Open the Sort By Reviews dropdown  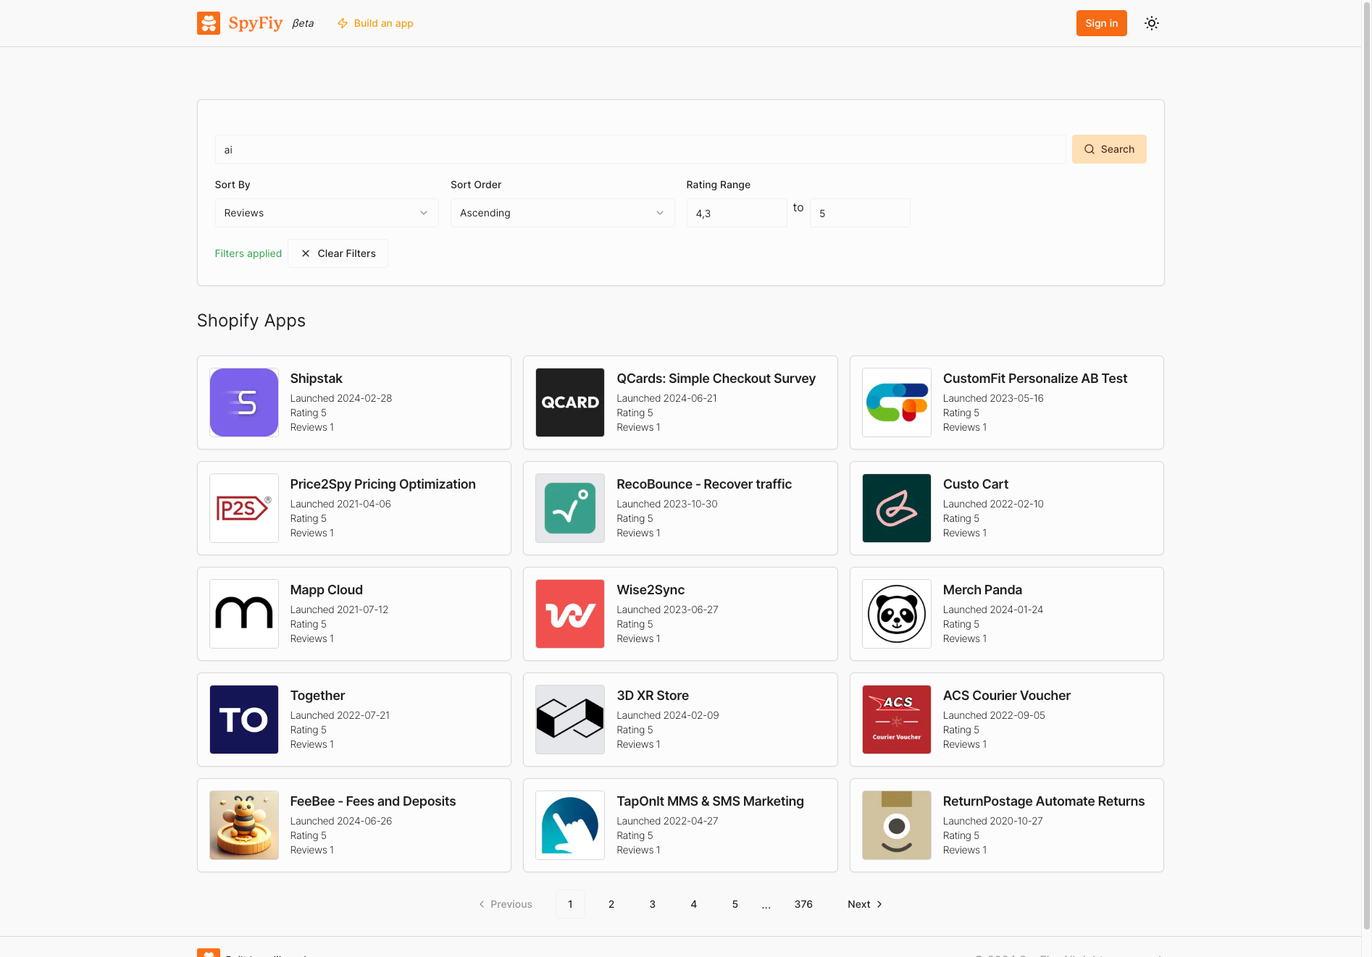point(327,213)
